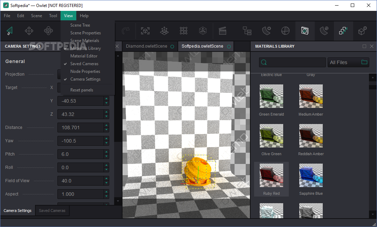Click the sphere materials icon
The width and height of the screenshot is (377, 227).
point(285,31)
